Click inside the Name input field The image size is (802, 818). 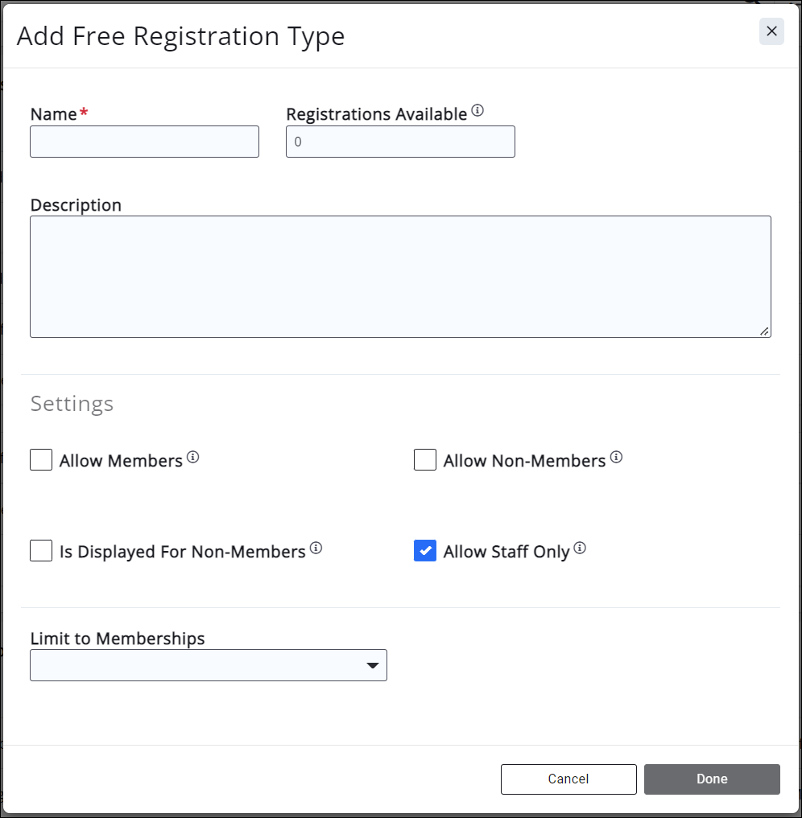pyautogui.click(x=144, y=141)
